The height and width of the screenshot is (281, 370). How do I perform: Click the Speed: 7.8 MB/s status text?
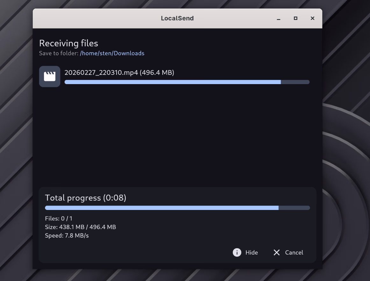pyautogui.click(x=67, y=235)
